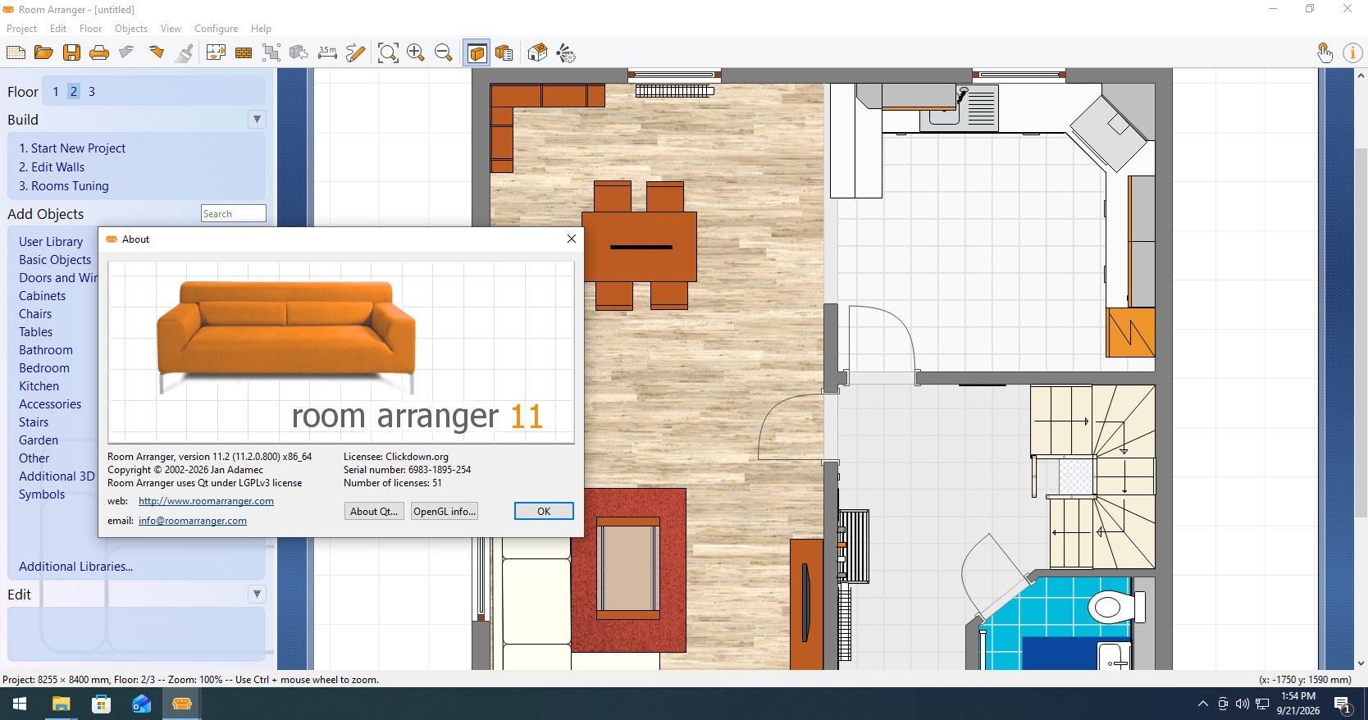Image resolution: width=1368 pixels, height=720 pixels.
Task: Open the Edit menu in the menu bar
Action: pyautogui.click(x=58, y=29)
